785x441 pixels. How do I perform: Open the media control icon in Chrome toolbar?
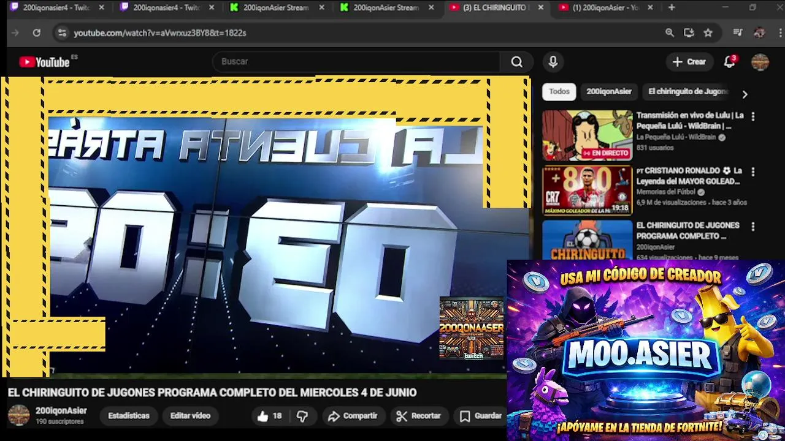[738, 33]
